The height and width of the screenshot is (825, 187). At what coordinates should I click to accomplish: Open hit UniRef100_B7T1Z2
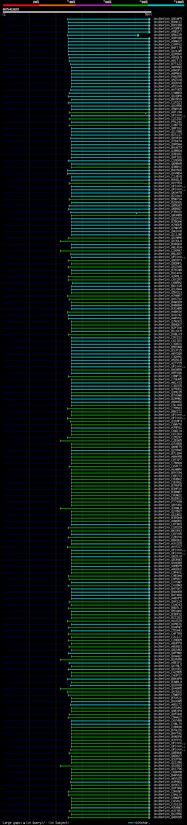(168, 64)
